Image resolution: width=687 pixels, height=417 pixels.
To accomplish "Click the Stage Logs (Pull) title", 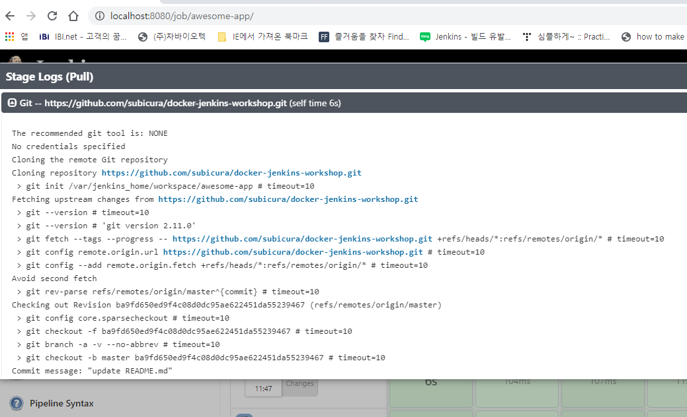I will [50, 77].
